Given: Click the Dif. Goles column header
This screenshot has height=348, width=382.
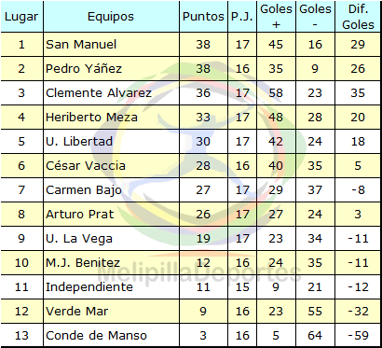Looking at the screenshot, I should pyautogui.click(x=358, y=17).
